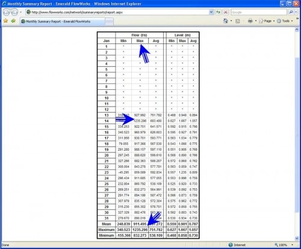Open the Page menu
This screenshot has width=301, height=249.
[x=267, y=21]
